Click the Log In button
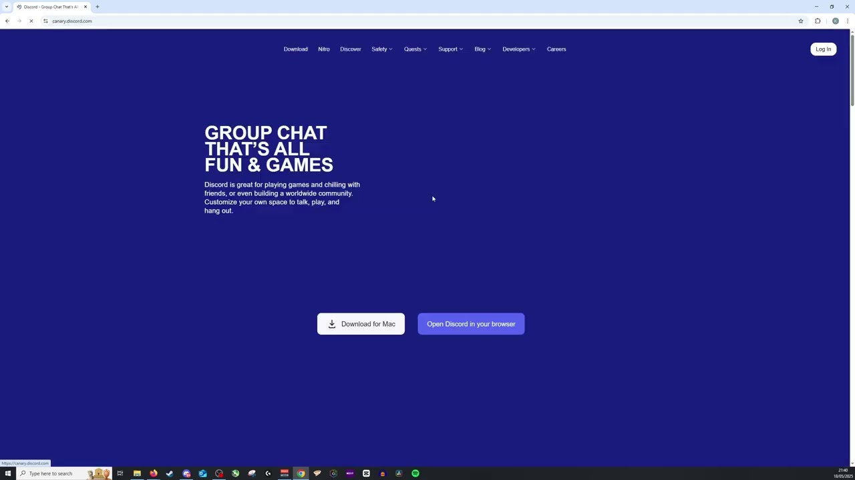The width and height of the screenshot is (855, 480). (x=823, y=49)
